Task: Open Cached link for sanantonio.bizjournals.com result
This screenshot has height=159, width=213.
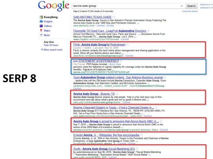Action: coord(77,89)
